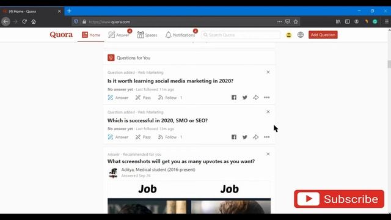Click the tracking protection shield icon
The height and width of the screenshot is (220, 391).
[76, 22]
